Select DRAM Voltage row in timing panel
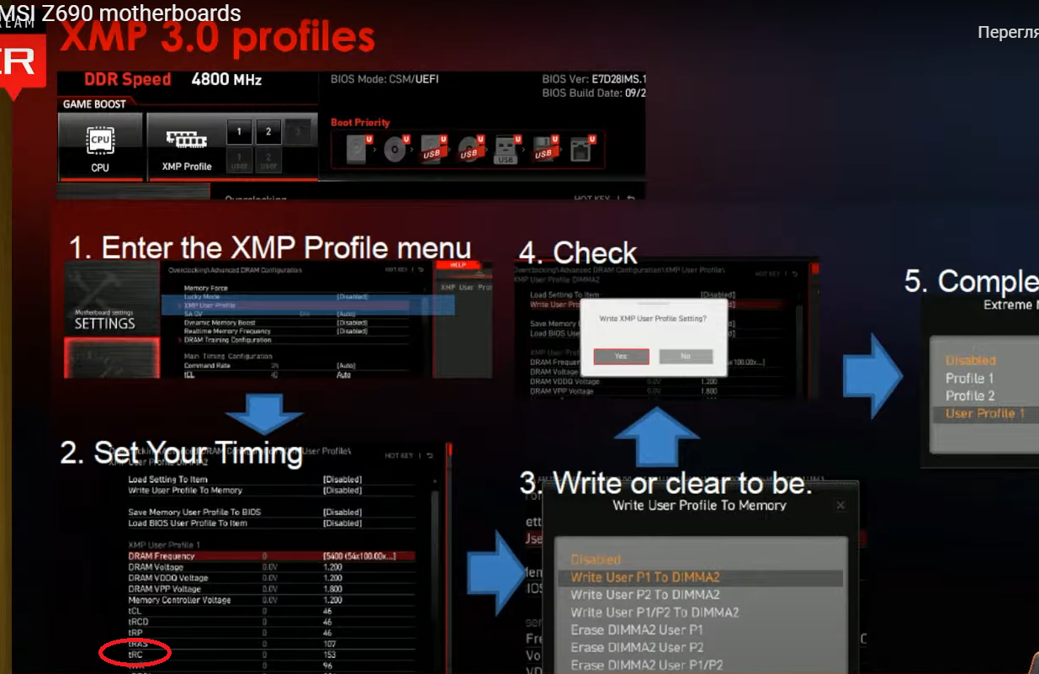The width and height of the screenshot is (1039, 674). pyautogui.click(x=273, y=567)
